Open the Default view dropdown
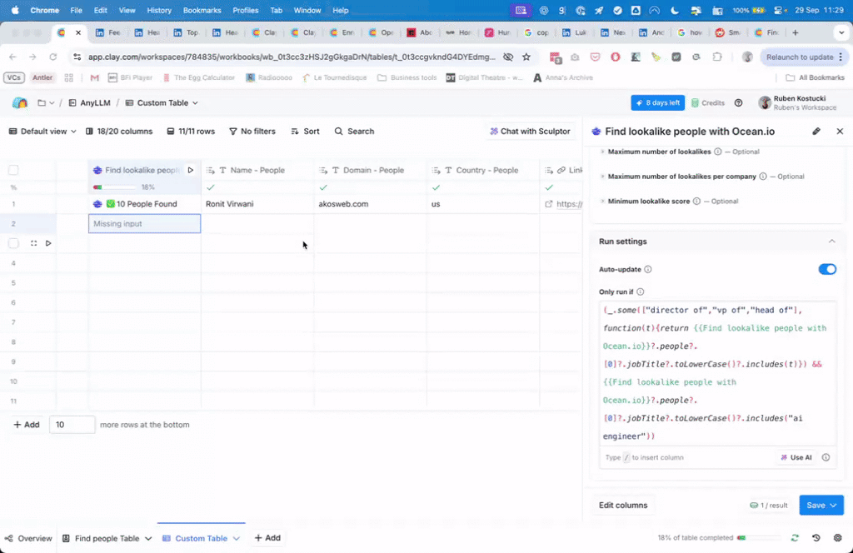The width and height of the screenshot is (853, 553). 42,132
